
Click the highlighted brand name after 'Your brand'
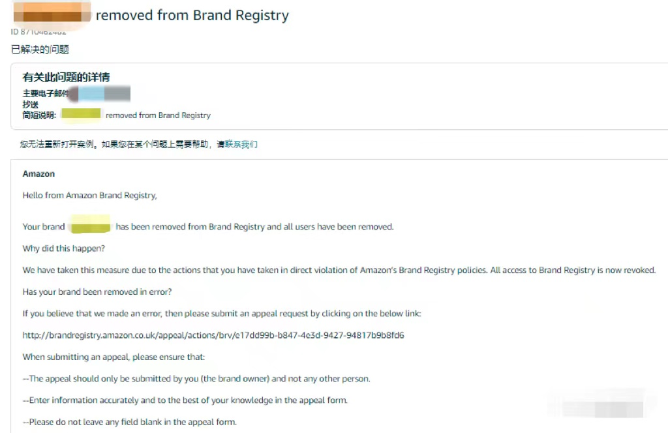tap(90, 225)
